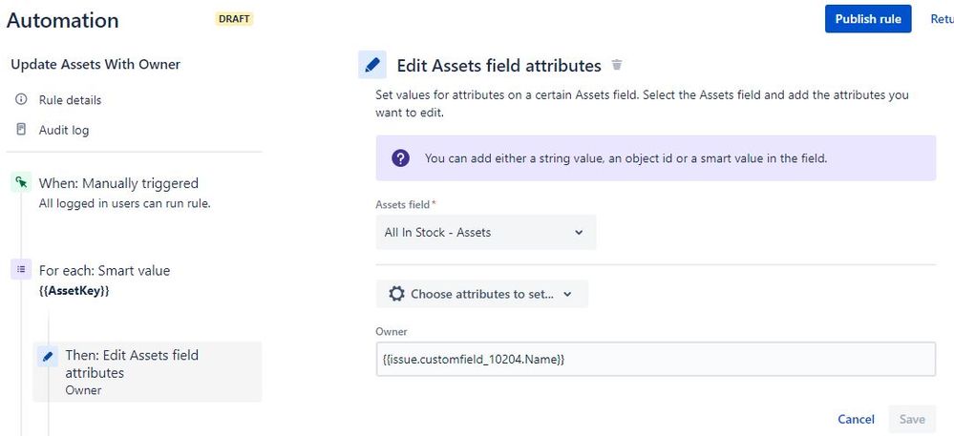Click the purple question mark help icon

point(401,158)
